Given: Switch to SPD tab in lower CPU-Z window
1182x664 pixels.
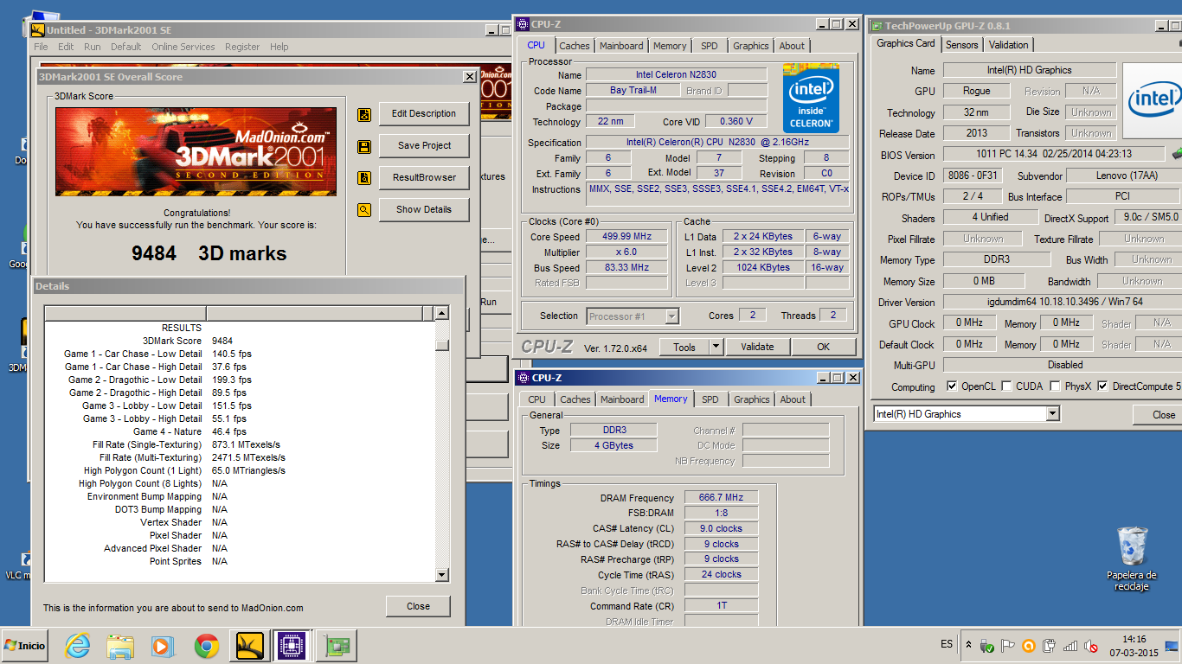Looking at the screenshot, I should click(x=710, y=399).
